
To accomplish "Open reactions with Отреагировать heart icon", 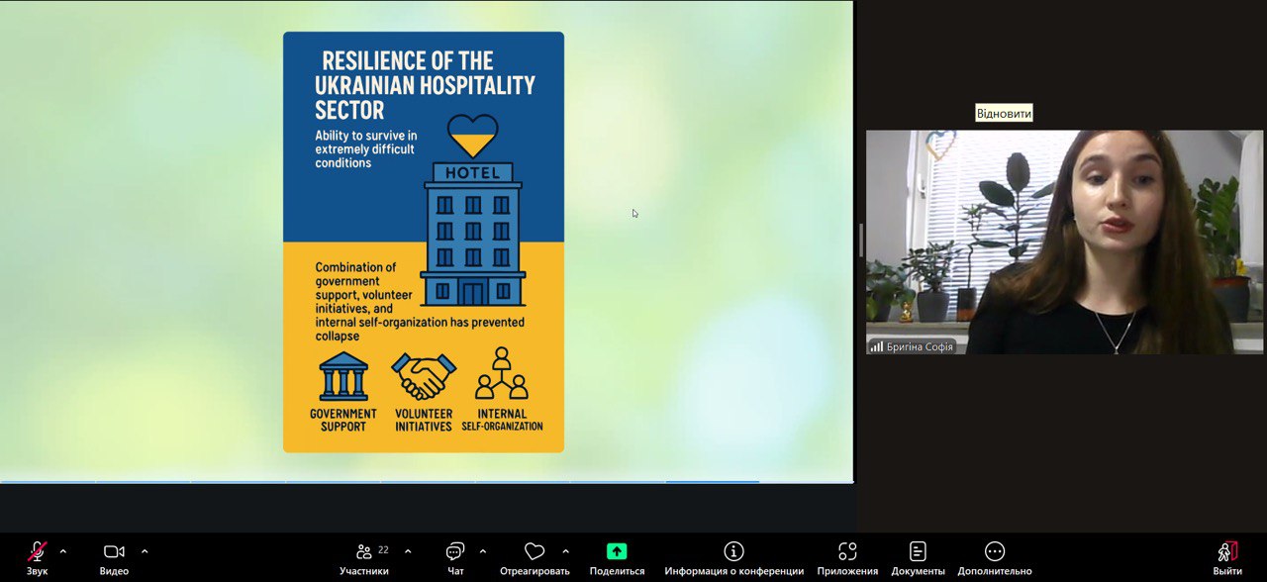I will pos(535,552).
